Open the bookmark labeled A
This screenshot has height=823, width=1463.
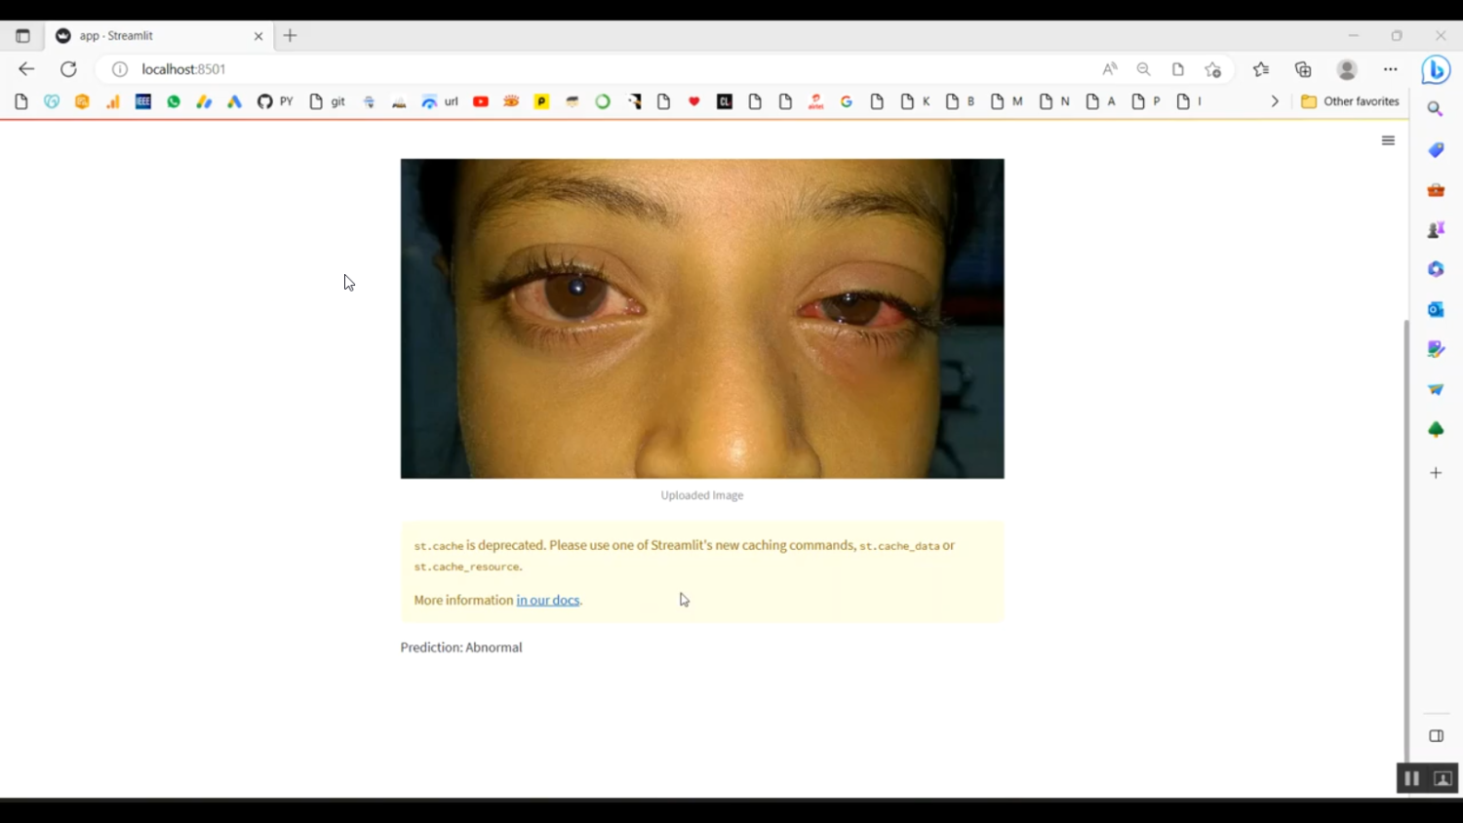coord(1101,101)
